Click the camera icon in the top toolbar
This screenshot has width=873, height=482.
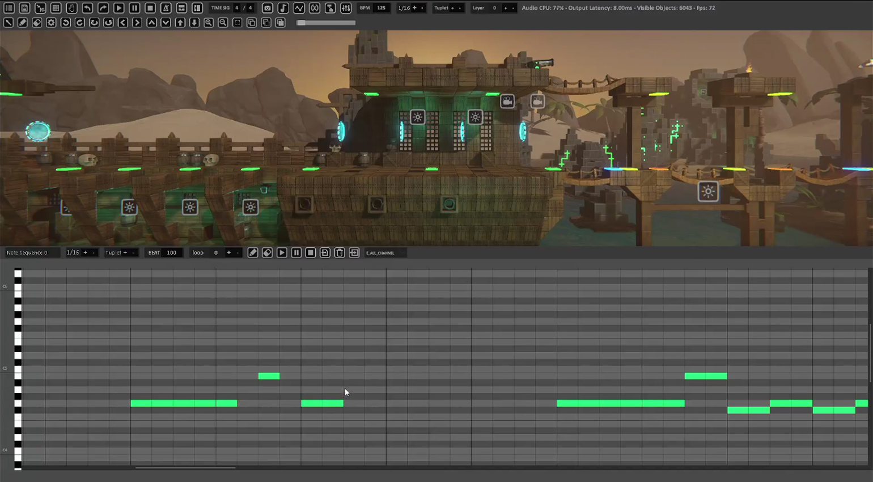[266, 9]
